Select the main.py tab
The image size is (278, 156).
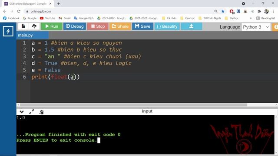click(x=33, y=35)
